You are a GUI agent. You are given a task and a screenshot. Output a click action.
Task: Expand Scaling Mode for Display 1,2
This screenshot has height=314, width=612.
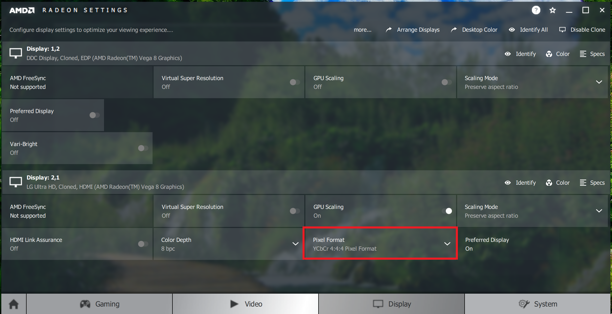pos(532,82)
